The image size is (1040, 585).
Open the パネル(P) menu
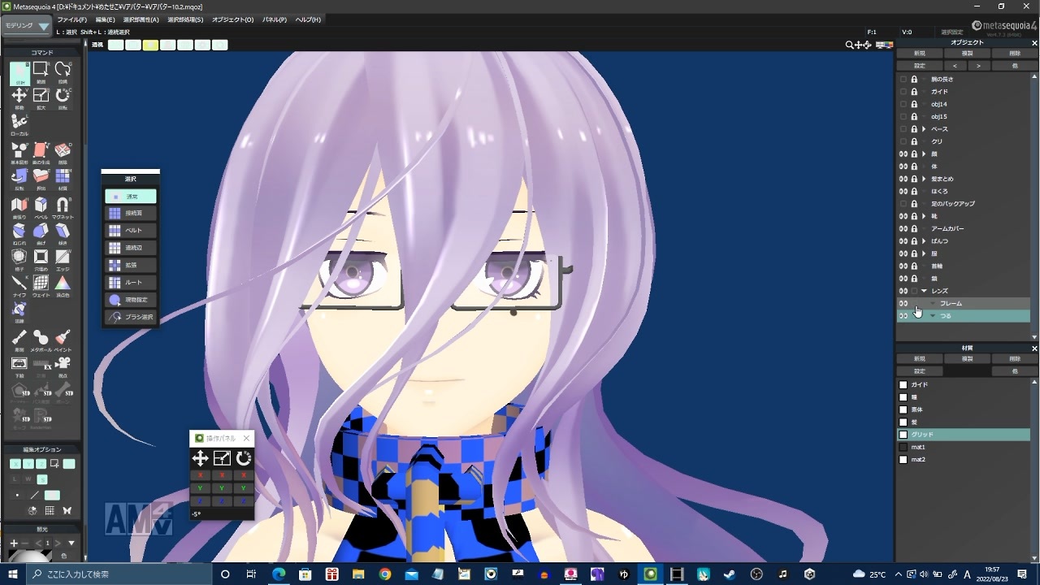[275, 19]
